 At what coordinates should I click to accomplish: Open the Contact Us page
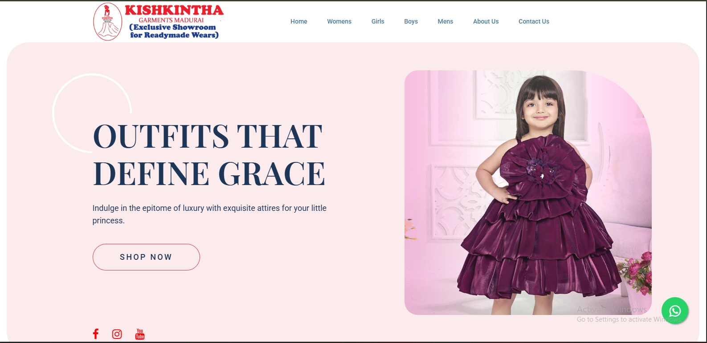click(534, 21)
